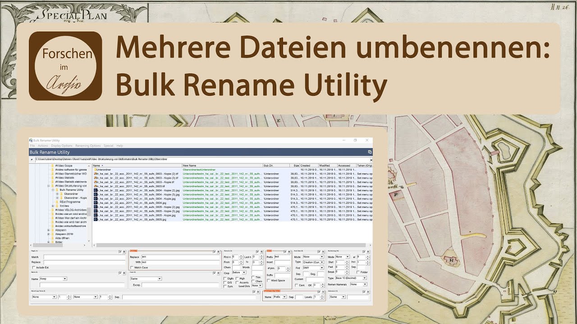
Task: Open the Numbering Type Base 10 (Decimal) dropdown
Action: pyautogui.click(x=351, y=278)
